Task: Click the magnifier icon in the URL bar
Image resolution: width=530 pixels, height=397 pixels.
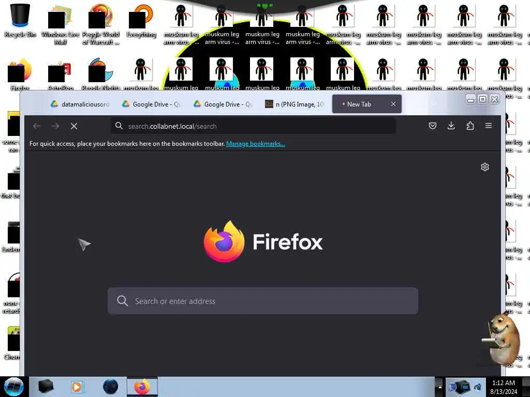Action: [119, 126]
